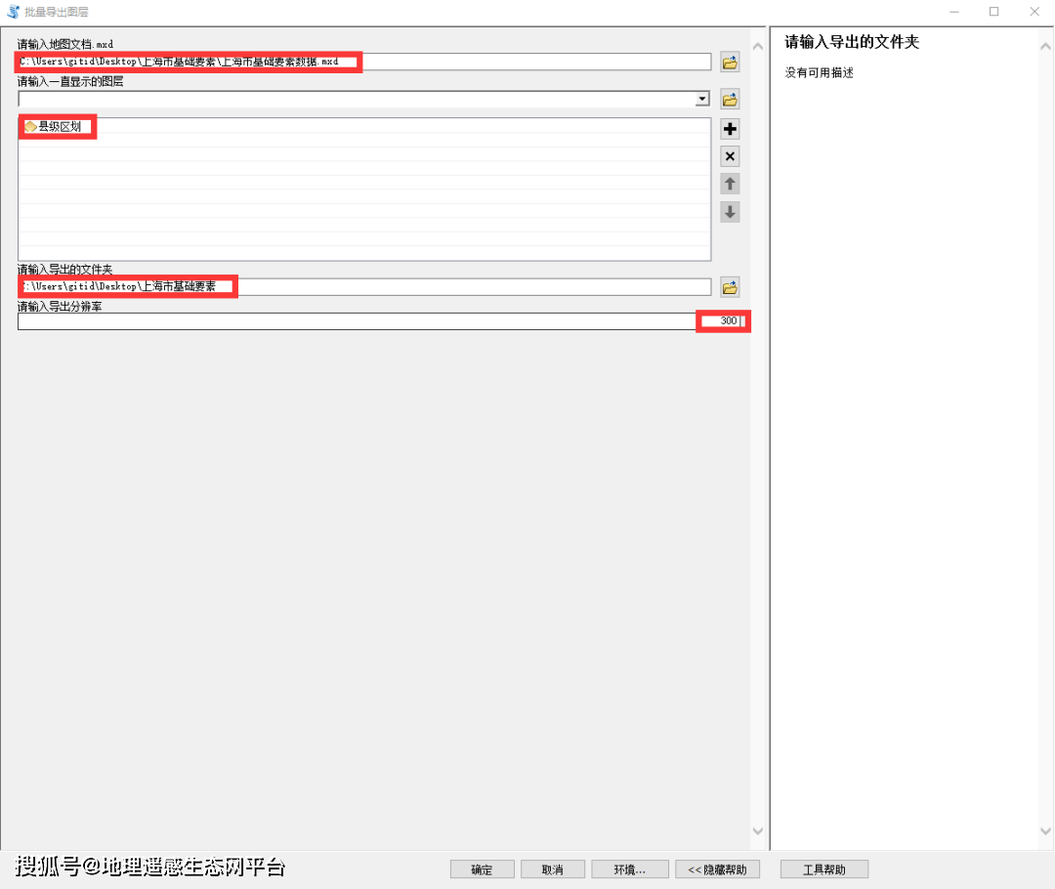
Task: Move layer down with the down arrow icon
Action: [x=730, y=212]
